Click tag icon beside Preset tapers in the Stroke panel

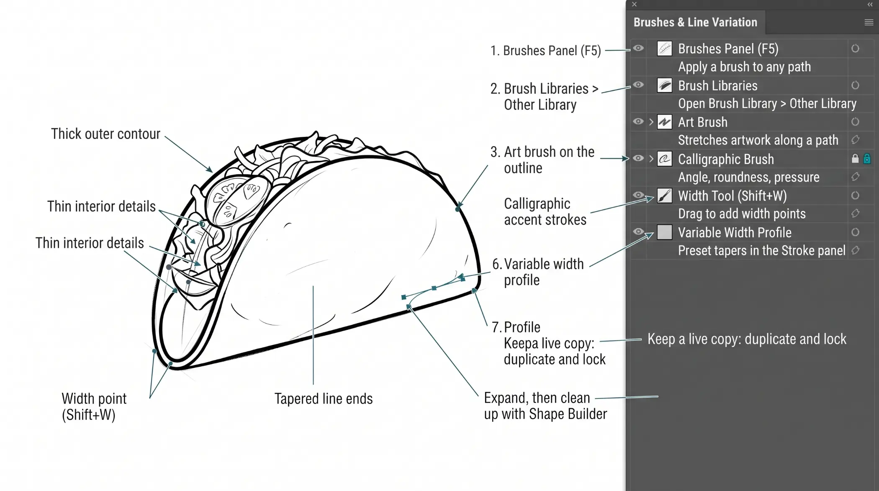click(x=855, y=250)
